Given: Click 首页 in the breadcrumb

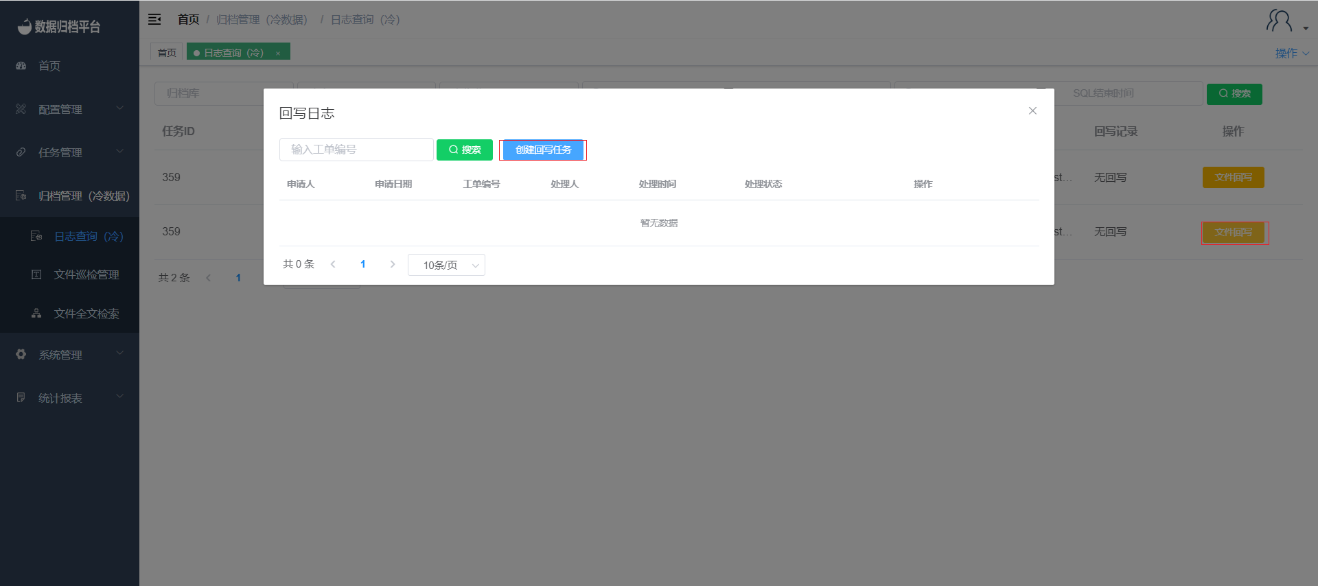Looking at the screenshot, I should 188,19.
